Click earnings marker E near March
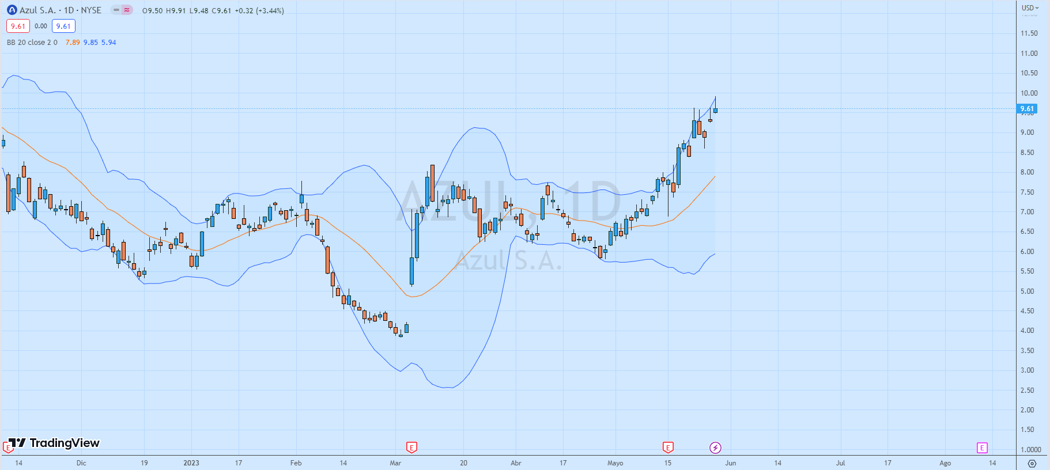 411,448
